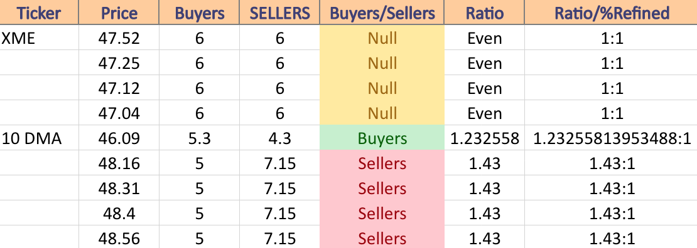
Task: Select the Ratio header cell
Action: (484, 13)
